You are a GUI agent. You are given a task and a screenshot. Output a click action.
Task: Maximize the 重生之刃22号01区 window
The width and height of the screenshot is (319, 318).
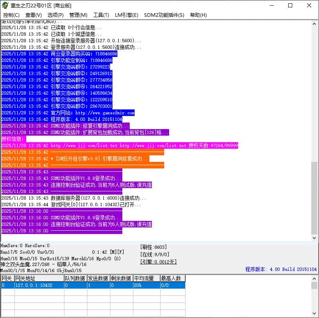coord(290,5)
